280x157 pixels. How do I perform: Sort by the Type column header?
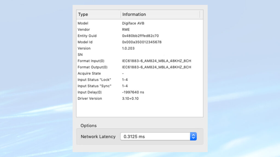(x=98, y=14)
